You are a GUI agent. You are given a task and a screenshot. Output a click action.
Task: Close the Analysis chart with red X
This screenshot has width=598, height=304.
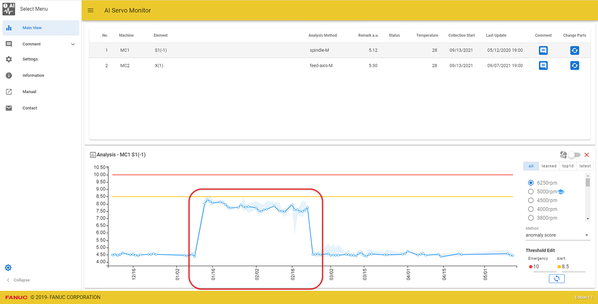point(587,155)
